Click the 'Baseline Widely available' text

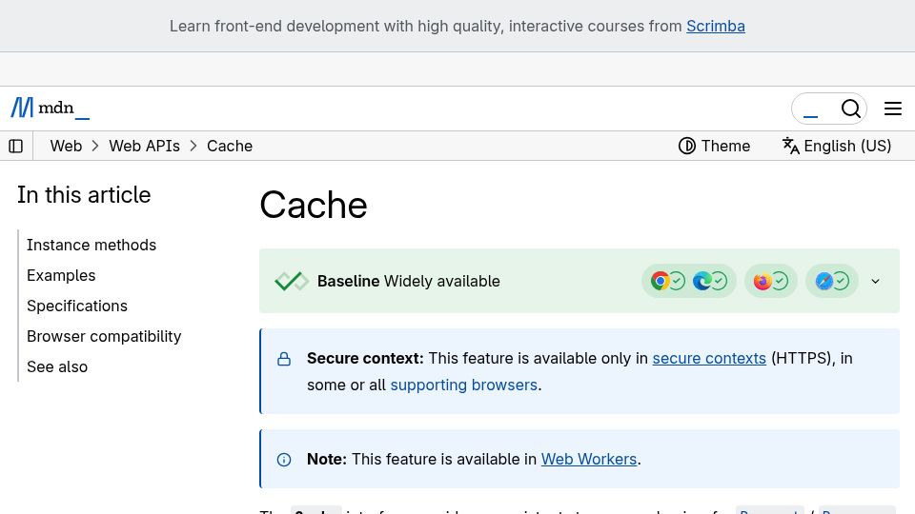coord(409,281)
